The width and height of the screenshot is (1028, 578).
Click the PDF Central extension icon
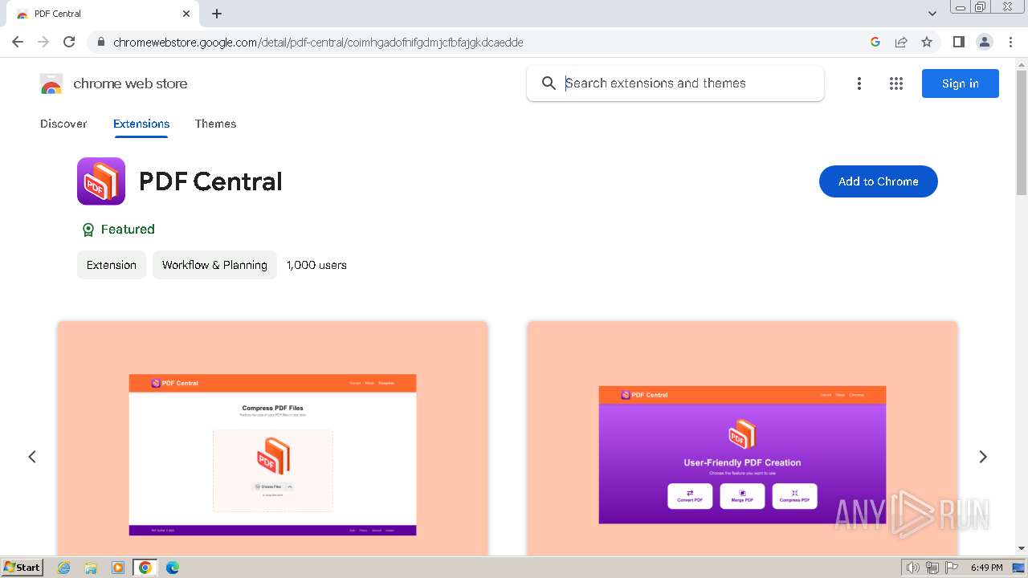(101, 181)
